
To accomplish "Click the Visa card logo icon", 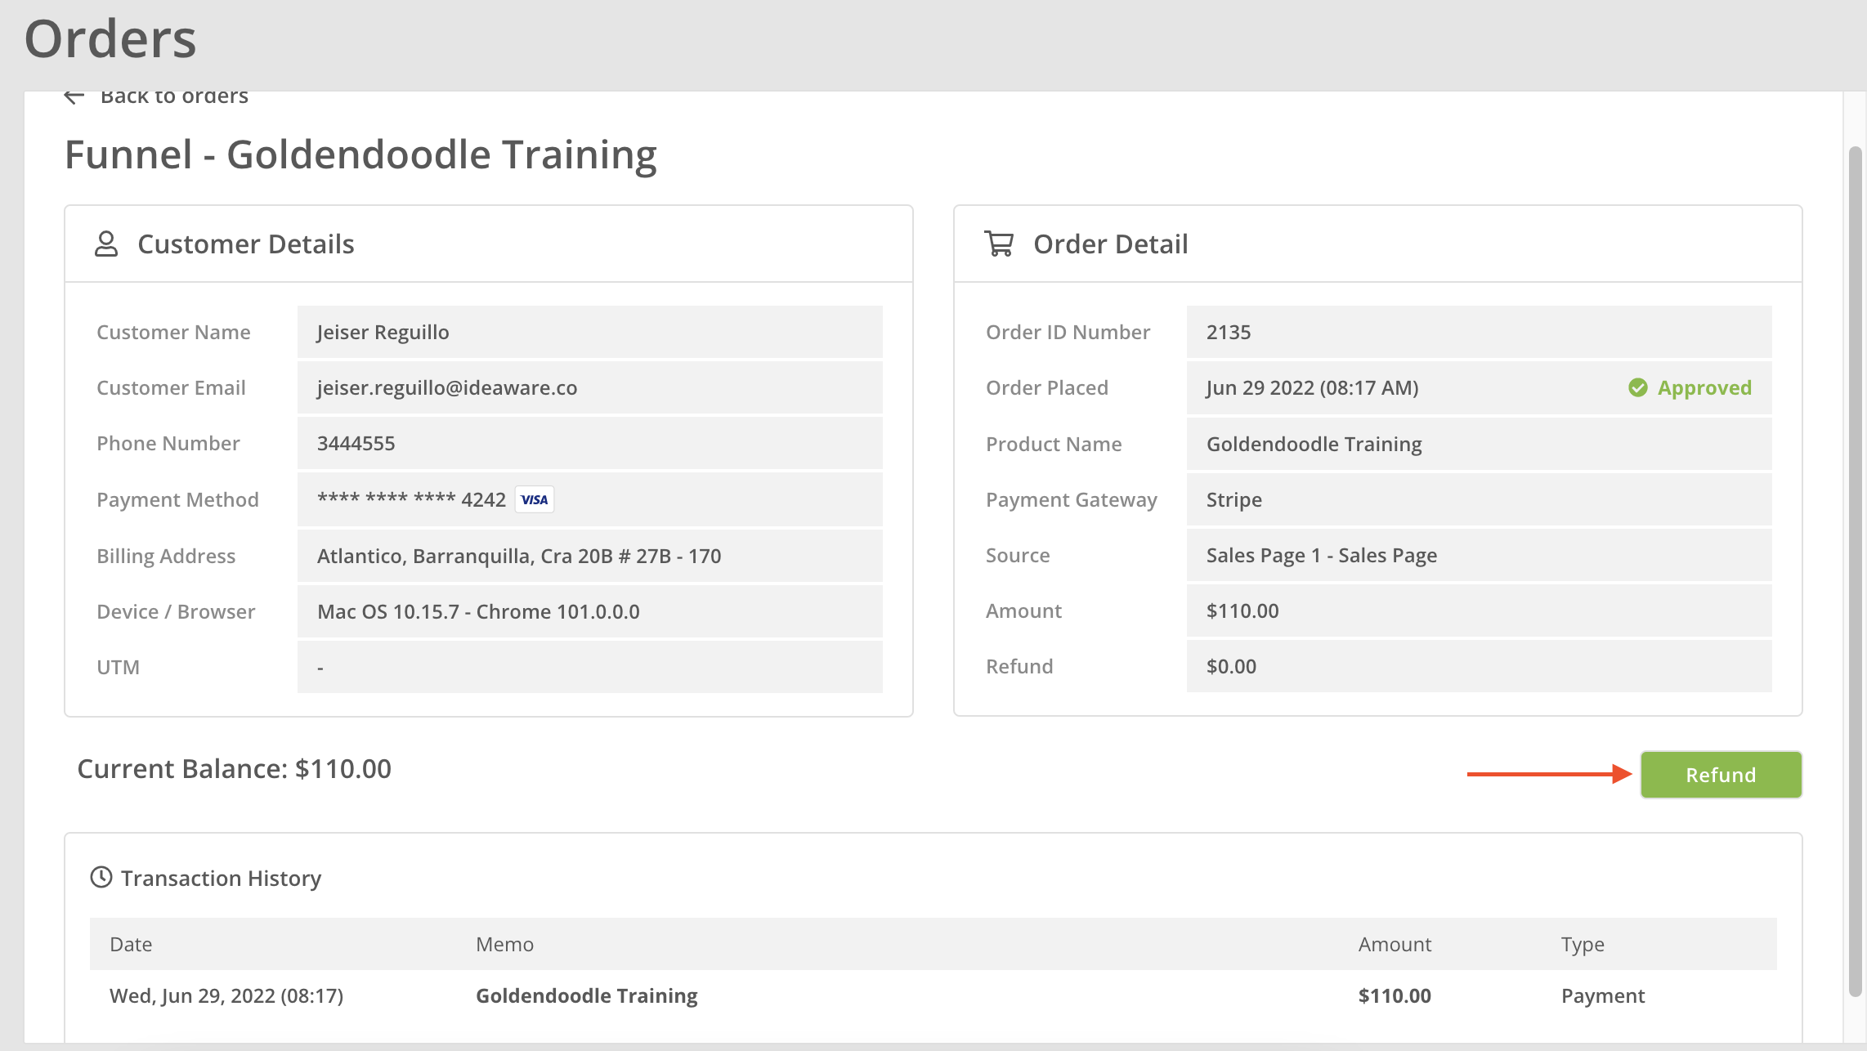I will (535, 499).
